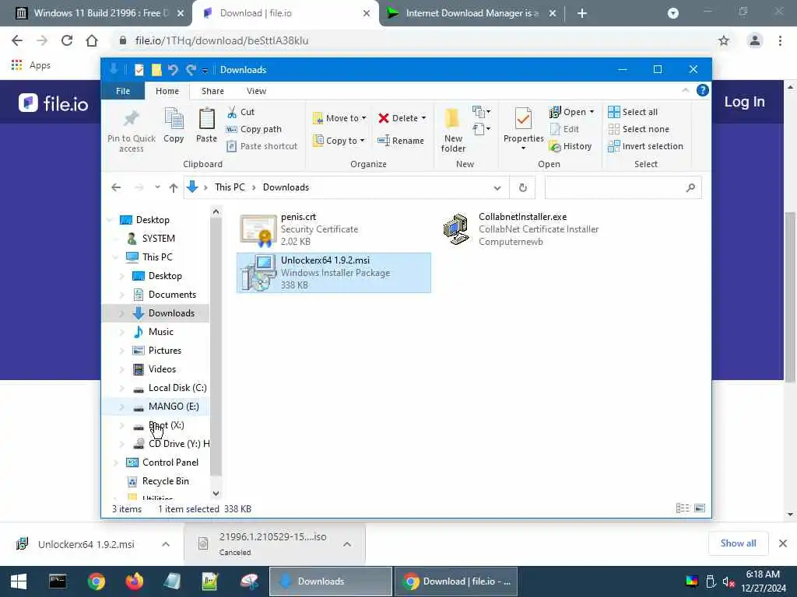This screenshot has height=597, width=797.
Task: Go up one folder level
Action: 174,188
